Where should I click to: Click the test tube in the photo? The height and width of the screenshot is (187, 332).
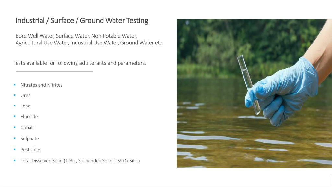coord(249,85)
